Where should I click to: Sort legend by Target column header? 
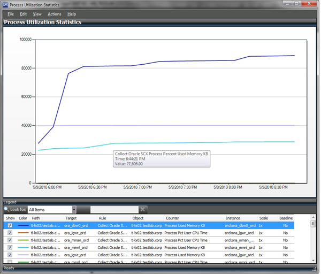(x=71, y=218)
